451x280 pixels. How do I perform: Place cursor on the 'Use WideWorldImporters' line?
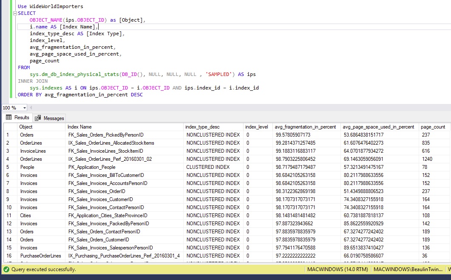pos(50,6)
